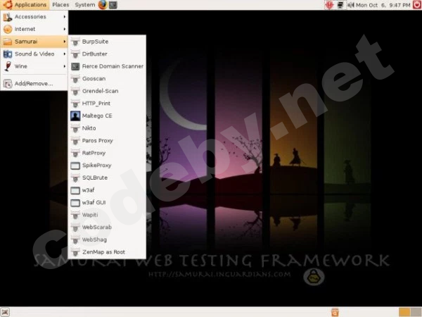Start w3af console
422x317 pixels.
point(107,190)
